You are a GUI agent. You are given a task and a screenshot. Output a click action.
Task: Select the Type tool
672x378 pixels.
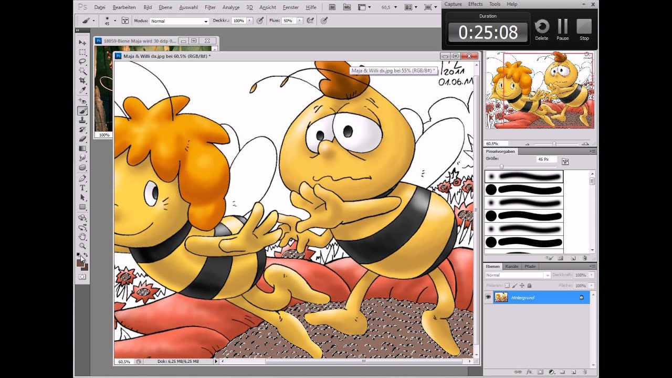coord(82,188)
